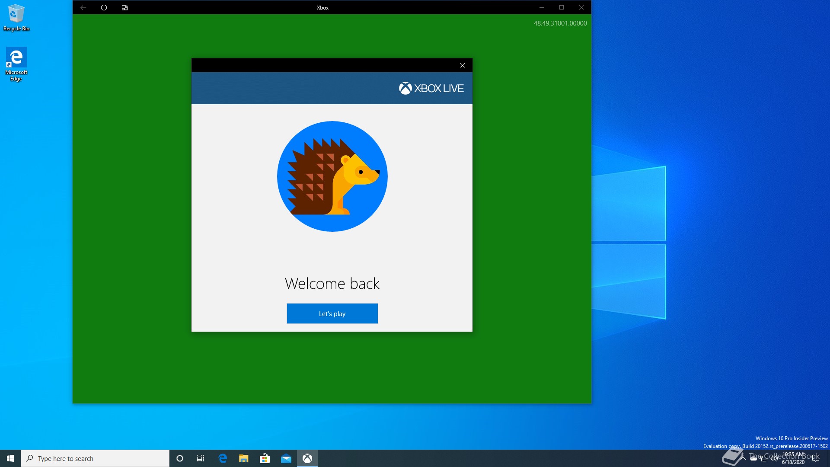830x467 pixels.
Task: Refresh the Xbox app with the reload icon
Action: (104, 7)
